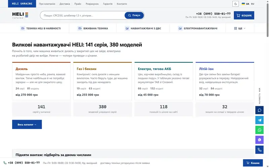Click the від 270 000 грн price
This screenshot has width=269, height=168.
tap(27, 95)
